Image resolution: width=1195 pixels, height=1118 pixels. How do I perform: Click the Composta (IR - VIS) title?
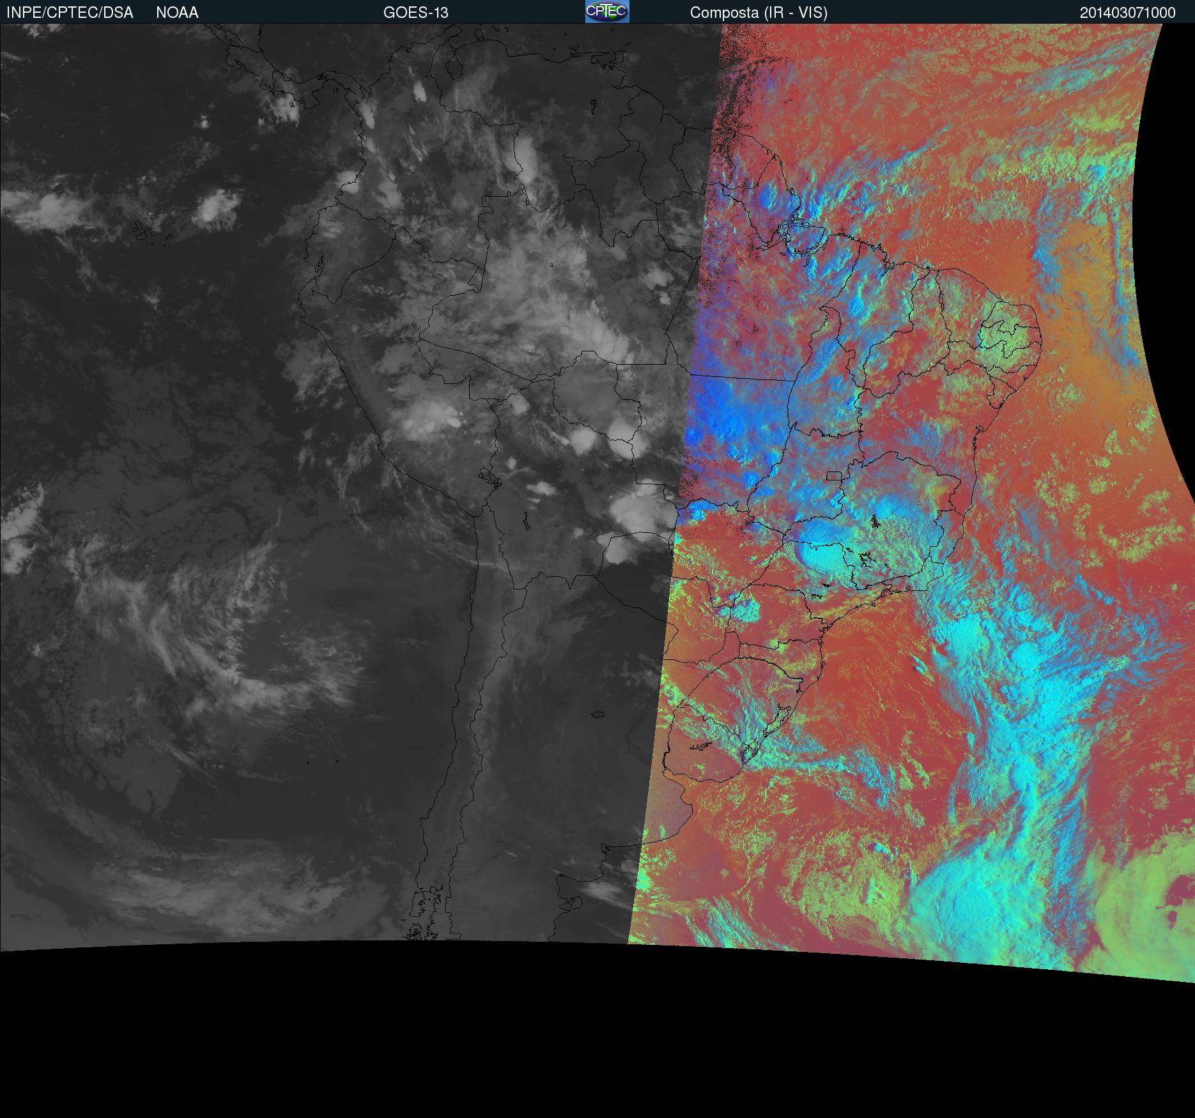[759, 13]
